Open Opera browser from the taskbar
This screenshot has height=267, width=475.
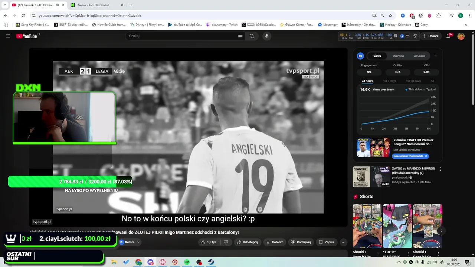pos(163,262)
